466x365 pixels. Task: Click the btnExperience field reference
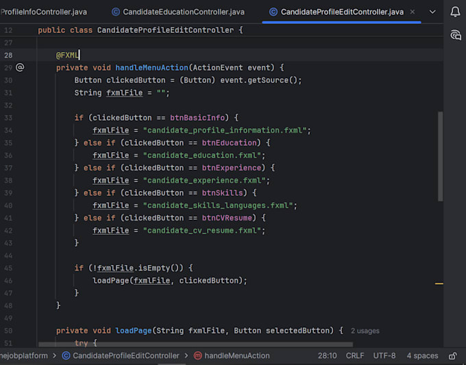[232, 168]
